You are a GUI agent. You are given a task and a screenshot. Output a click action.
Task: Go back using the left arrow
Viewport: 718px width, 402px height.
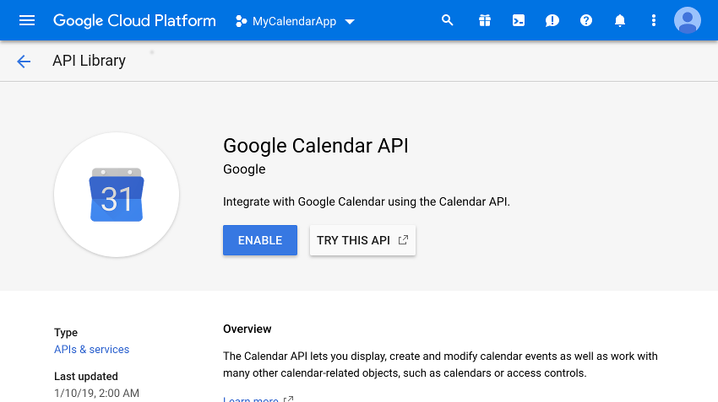pos(24,62)
